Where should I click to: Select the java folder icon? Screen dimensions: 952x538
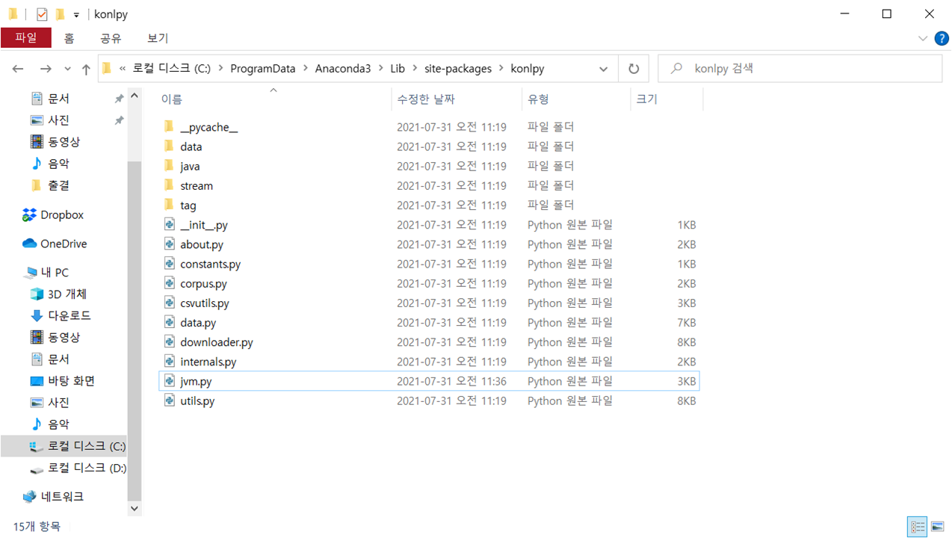pos(170,166)
